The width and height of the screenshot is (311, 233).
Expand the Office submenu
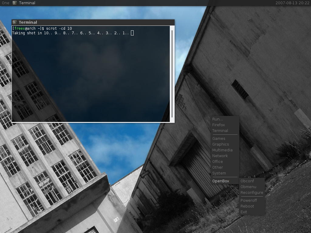[x=225, y=161]
